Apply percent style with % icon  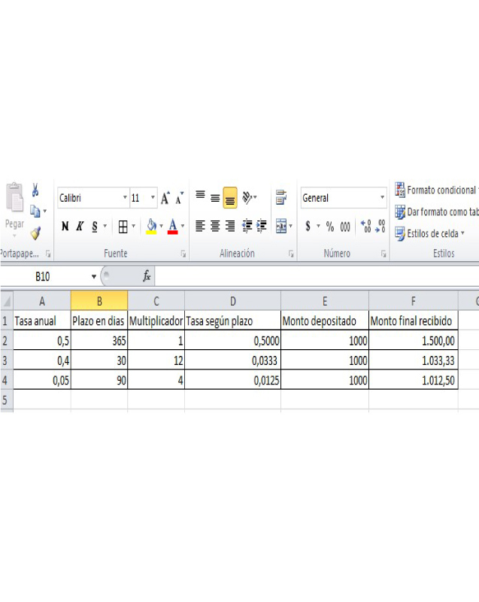[330, 227]
